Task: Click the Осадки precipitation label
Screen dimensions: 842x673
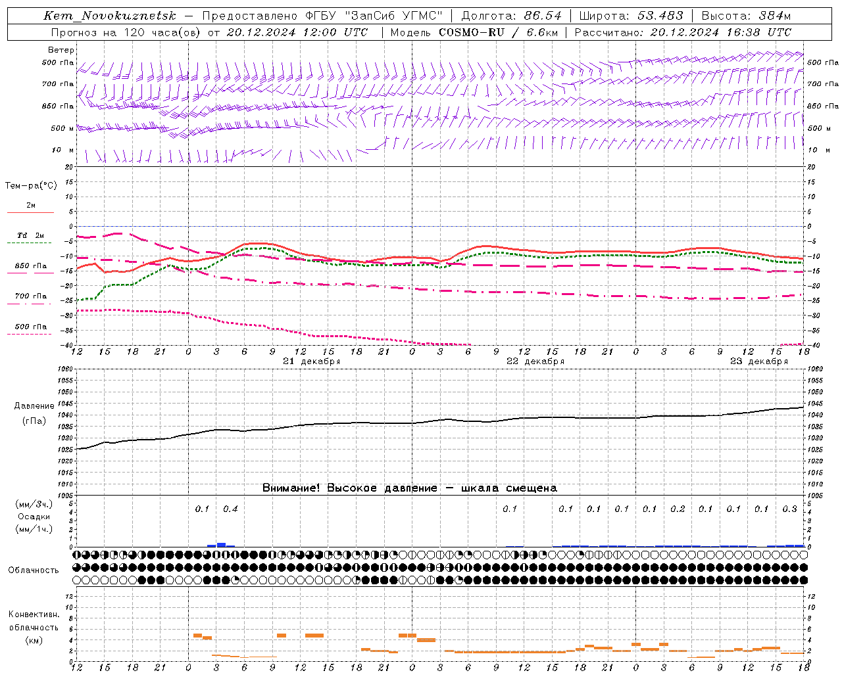Action: (34, 517)
